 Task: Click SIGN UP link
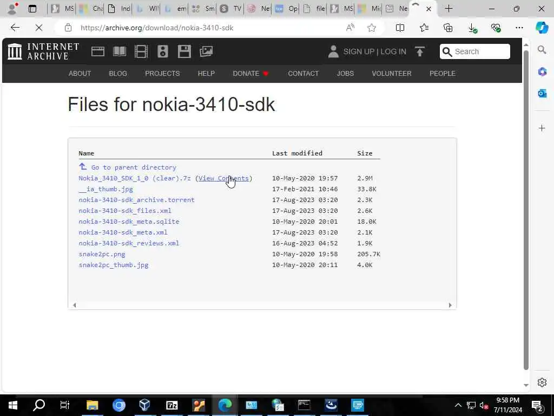point(359,51)
